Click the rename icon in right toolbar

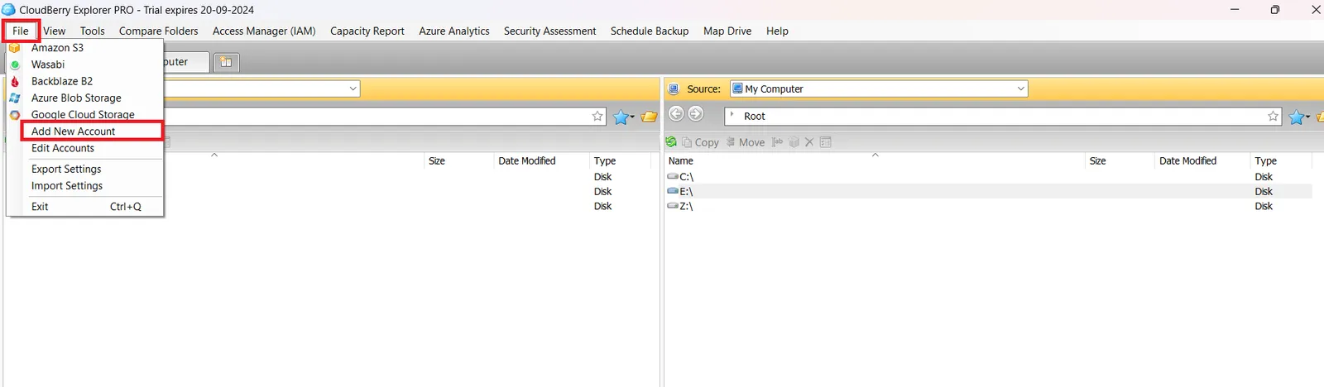click(x=777, y=142)
